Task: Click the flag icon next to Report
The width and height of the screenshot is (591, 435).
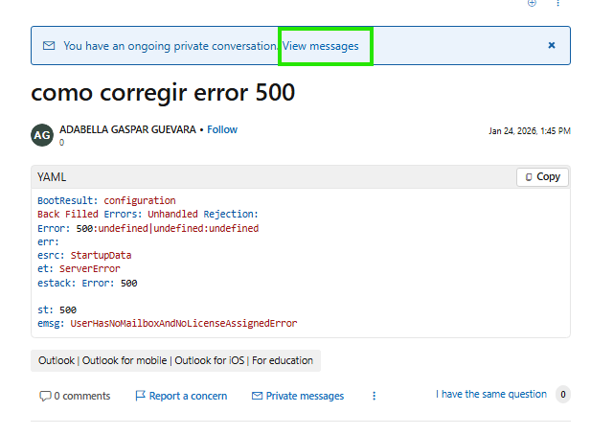Action: tap(140, 396)
